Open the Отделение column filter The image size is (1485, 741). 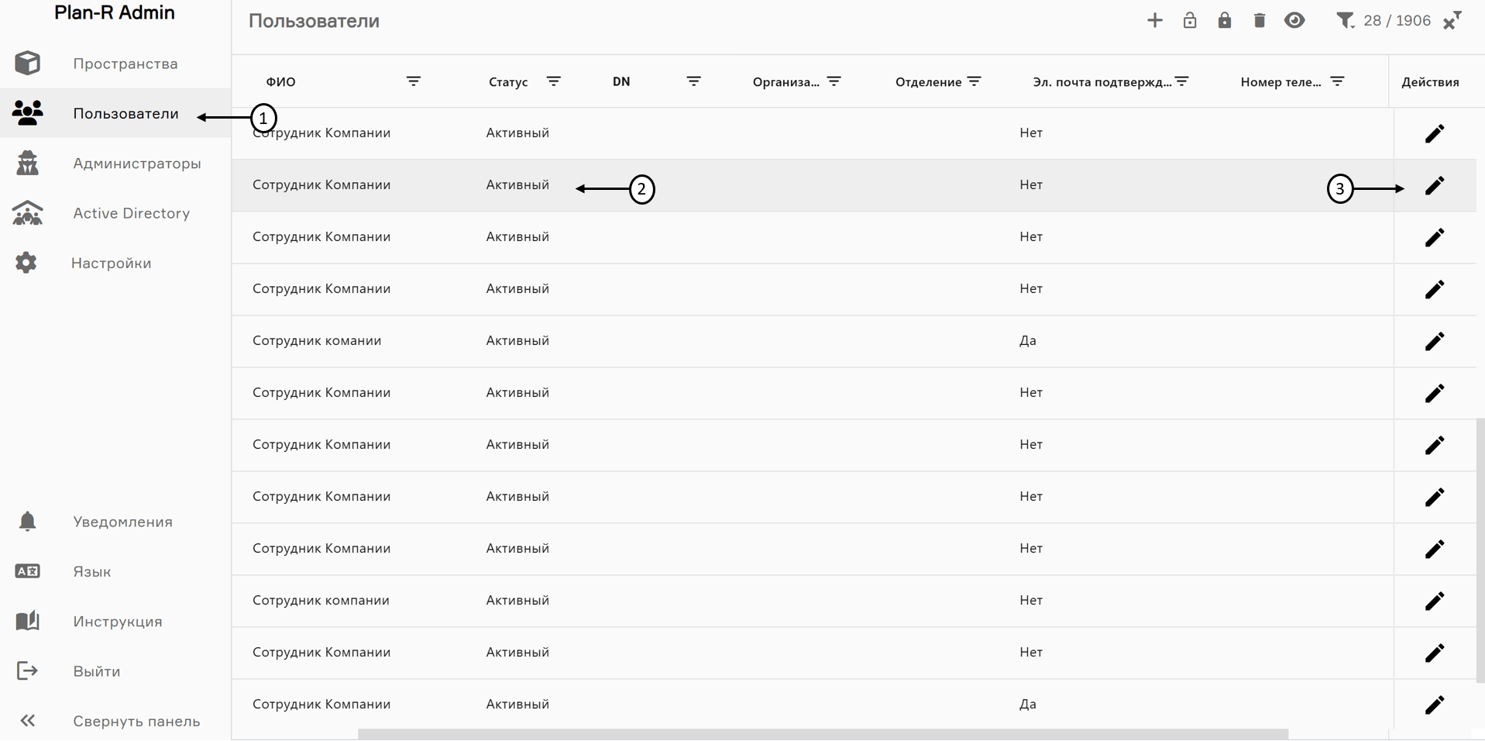coord(974,81)
